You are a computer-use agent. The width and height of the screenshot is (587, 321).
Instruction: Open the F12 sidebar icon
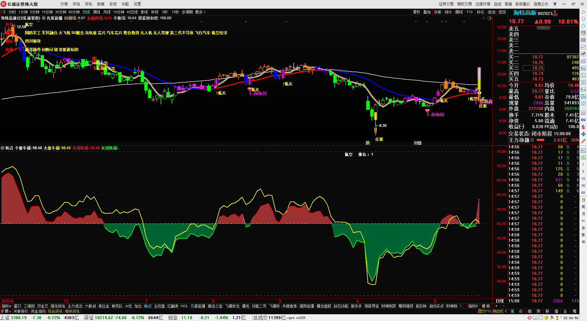click(x=583, y=90)
